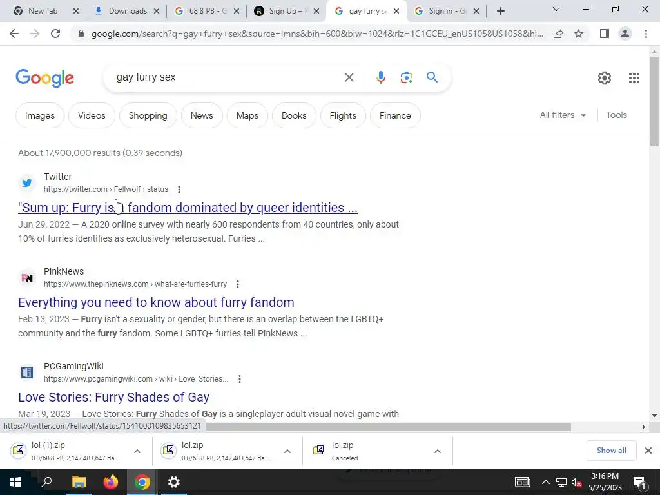Open the browser side panel

click(x=605, y=34)
